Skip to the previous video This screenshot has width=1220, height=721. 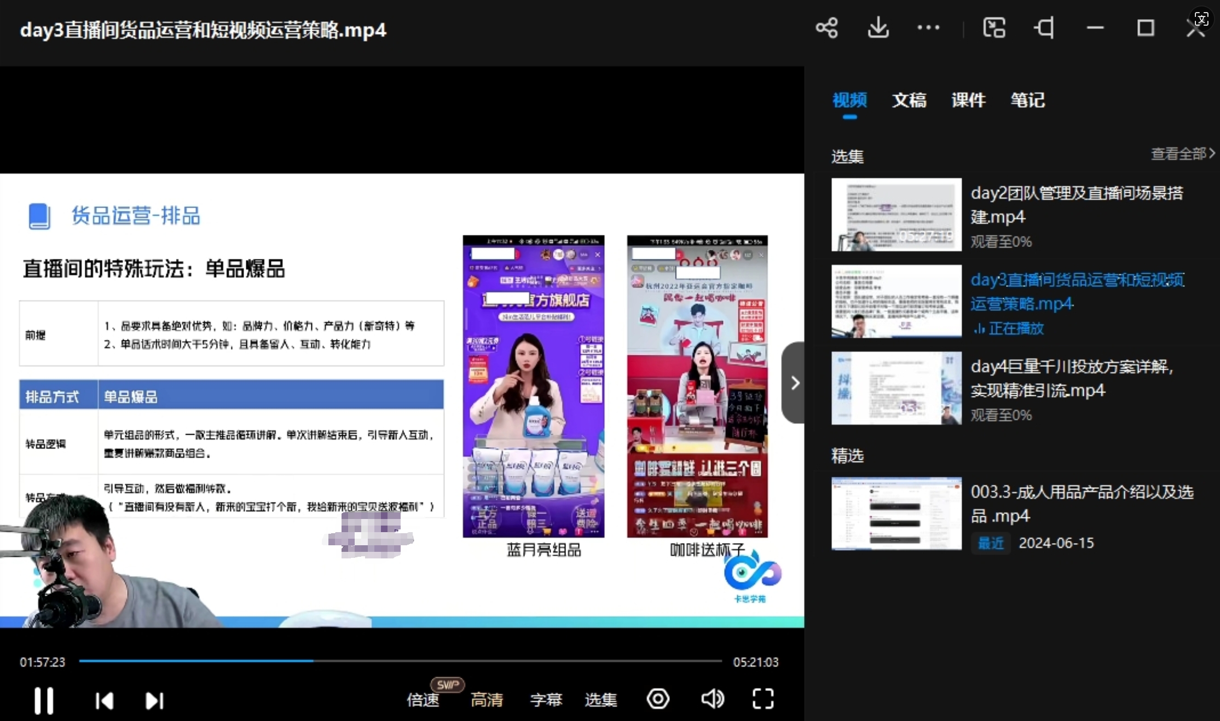pos(104,700)
